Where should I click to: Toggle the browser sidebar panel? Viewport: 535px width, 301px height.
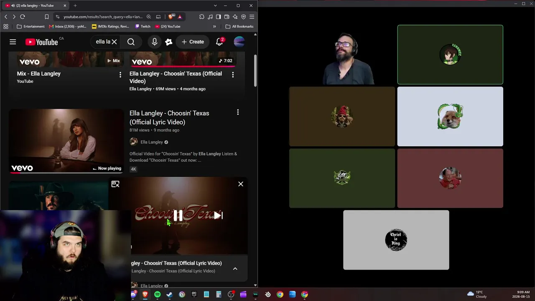coord(219,17)
